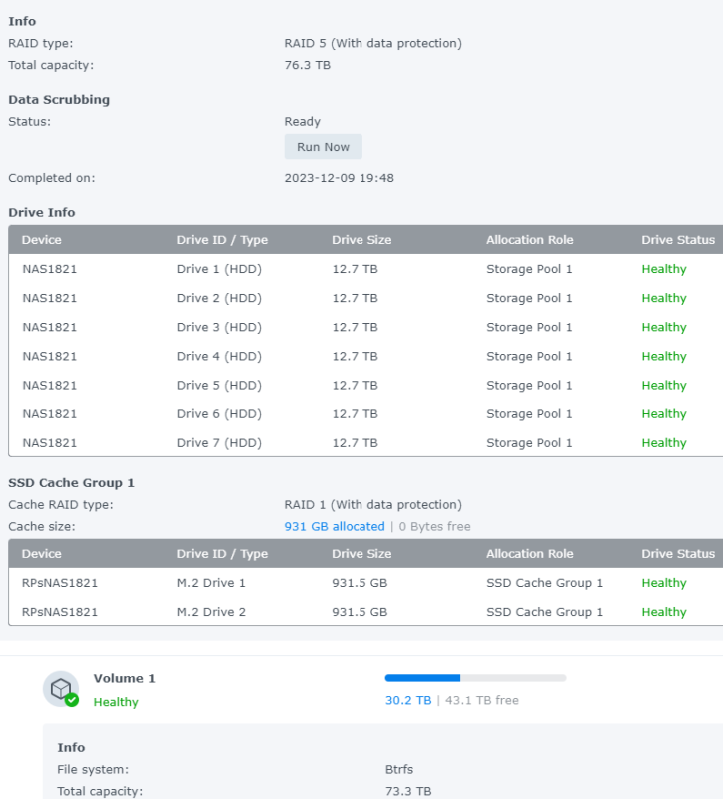Select the Drive 2 (HDD) row

(x=365, y=298)
